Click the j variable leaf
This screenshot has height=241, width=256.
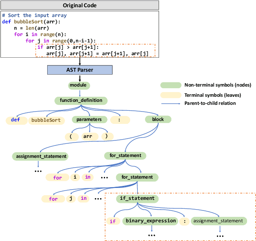click(x=70, y=198)
